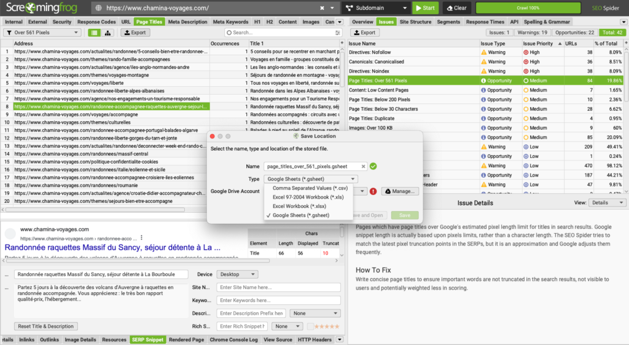
Task: Click the SERP snippet options dots
Action: click(142, 238)
